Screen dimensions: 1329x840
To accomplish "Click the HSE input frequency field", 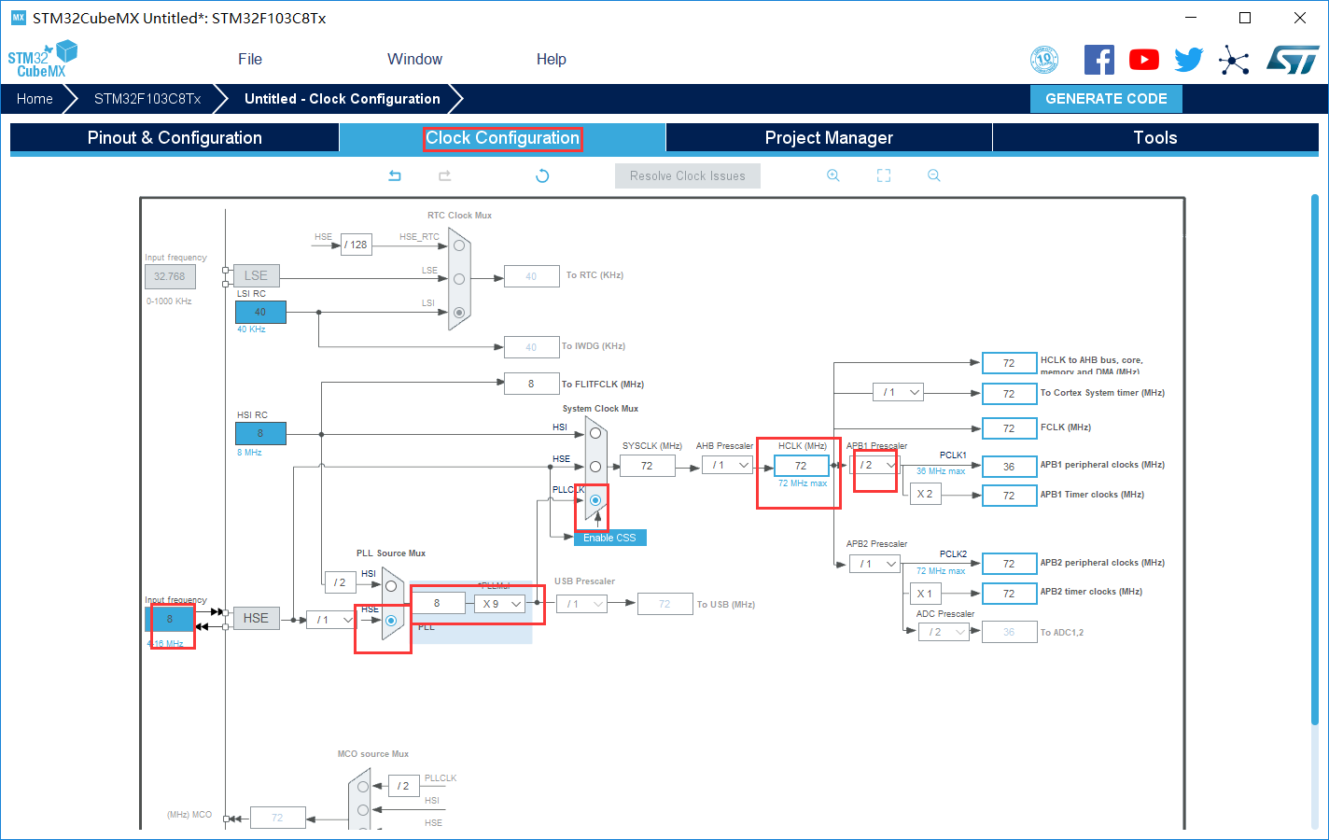I will (x=170, y=618).
